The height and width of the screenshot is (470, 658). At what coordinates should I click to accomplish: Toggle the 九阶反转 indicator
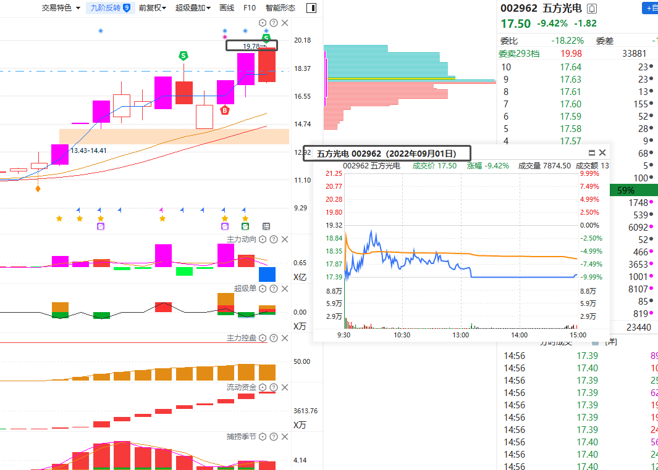point(111,8)
